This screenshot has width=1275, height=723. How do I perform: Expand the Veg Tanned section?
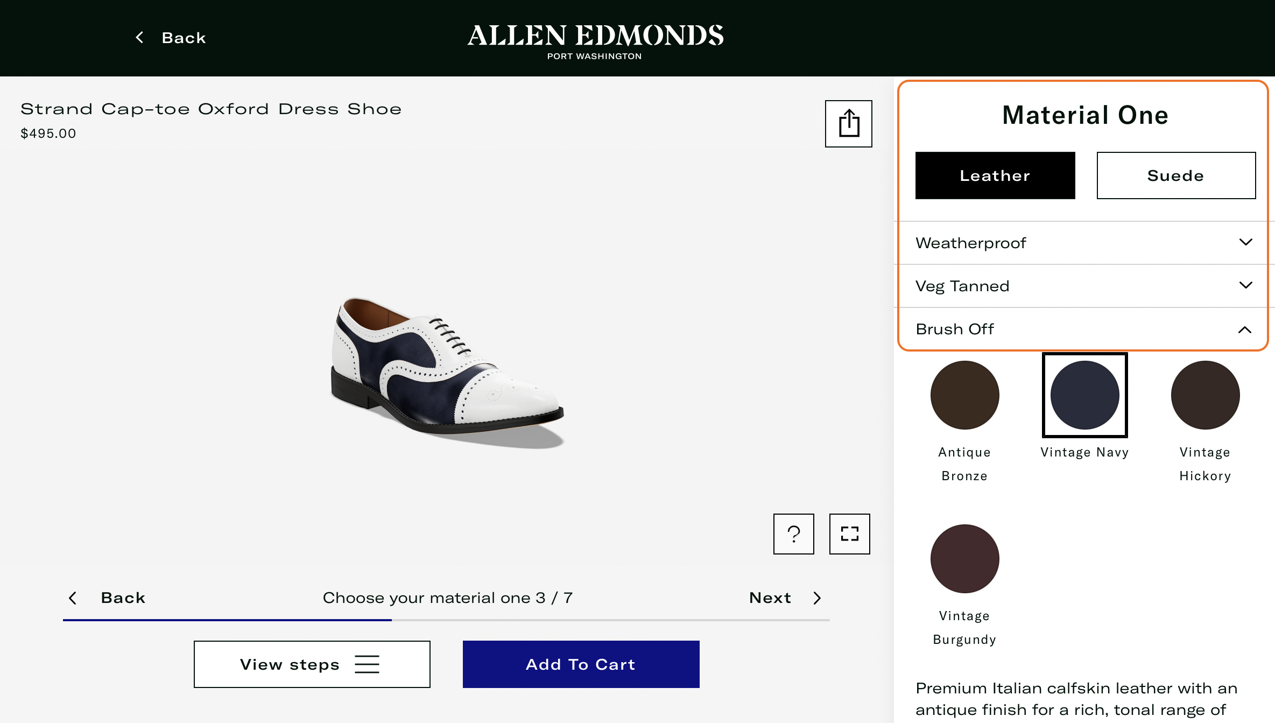[1084, 286]
